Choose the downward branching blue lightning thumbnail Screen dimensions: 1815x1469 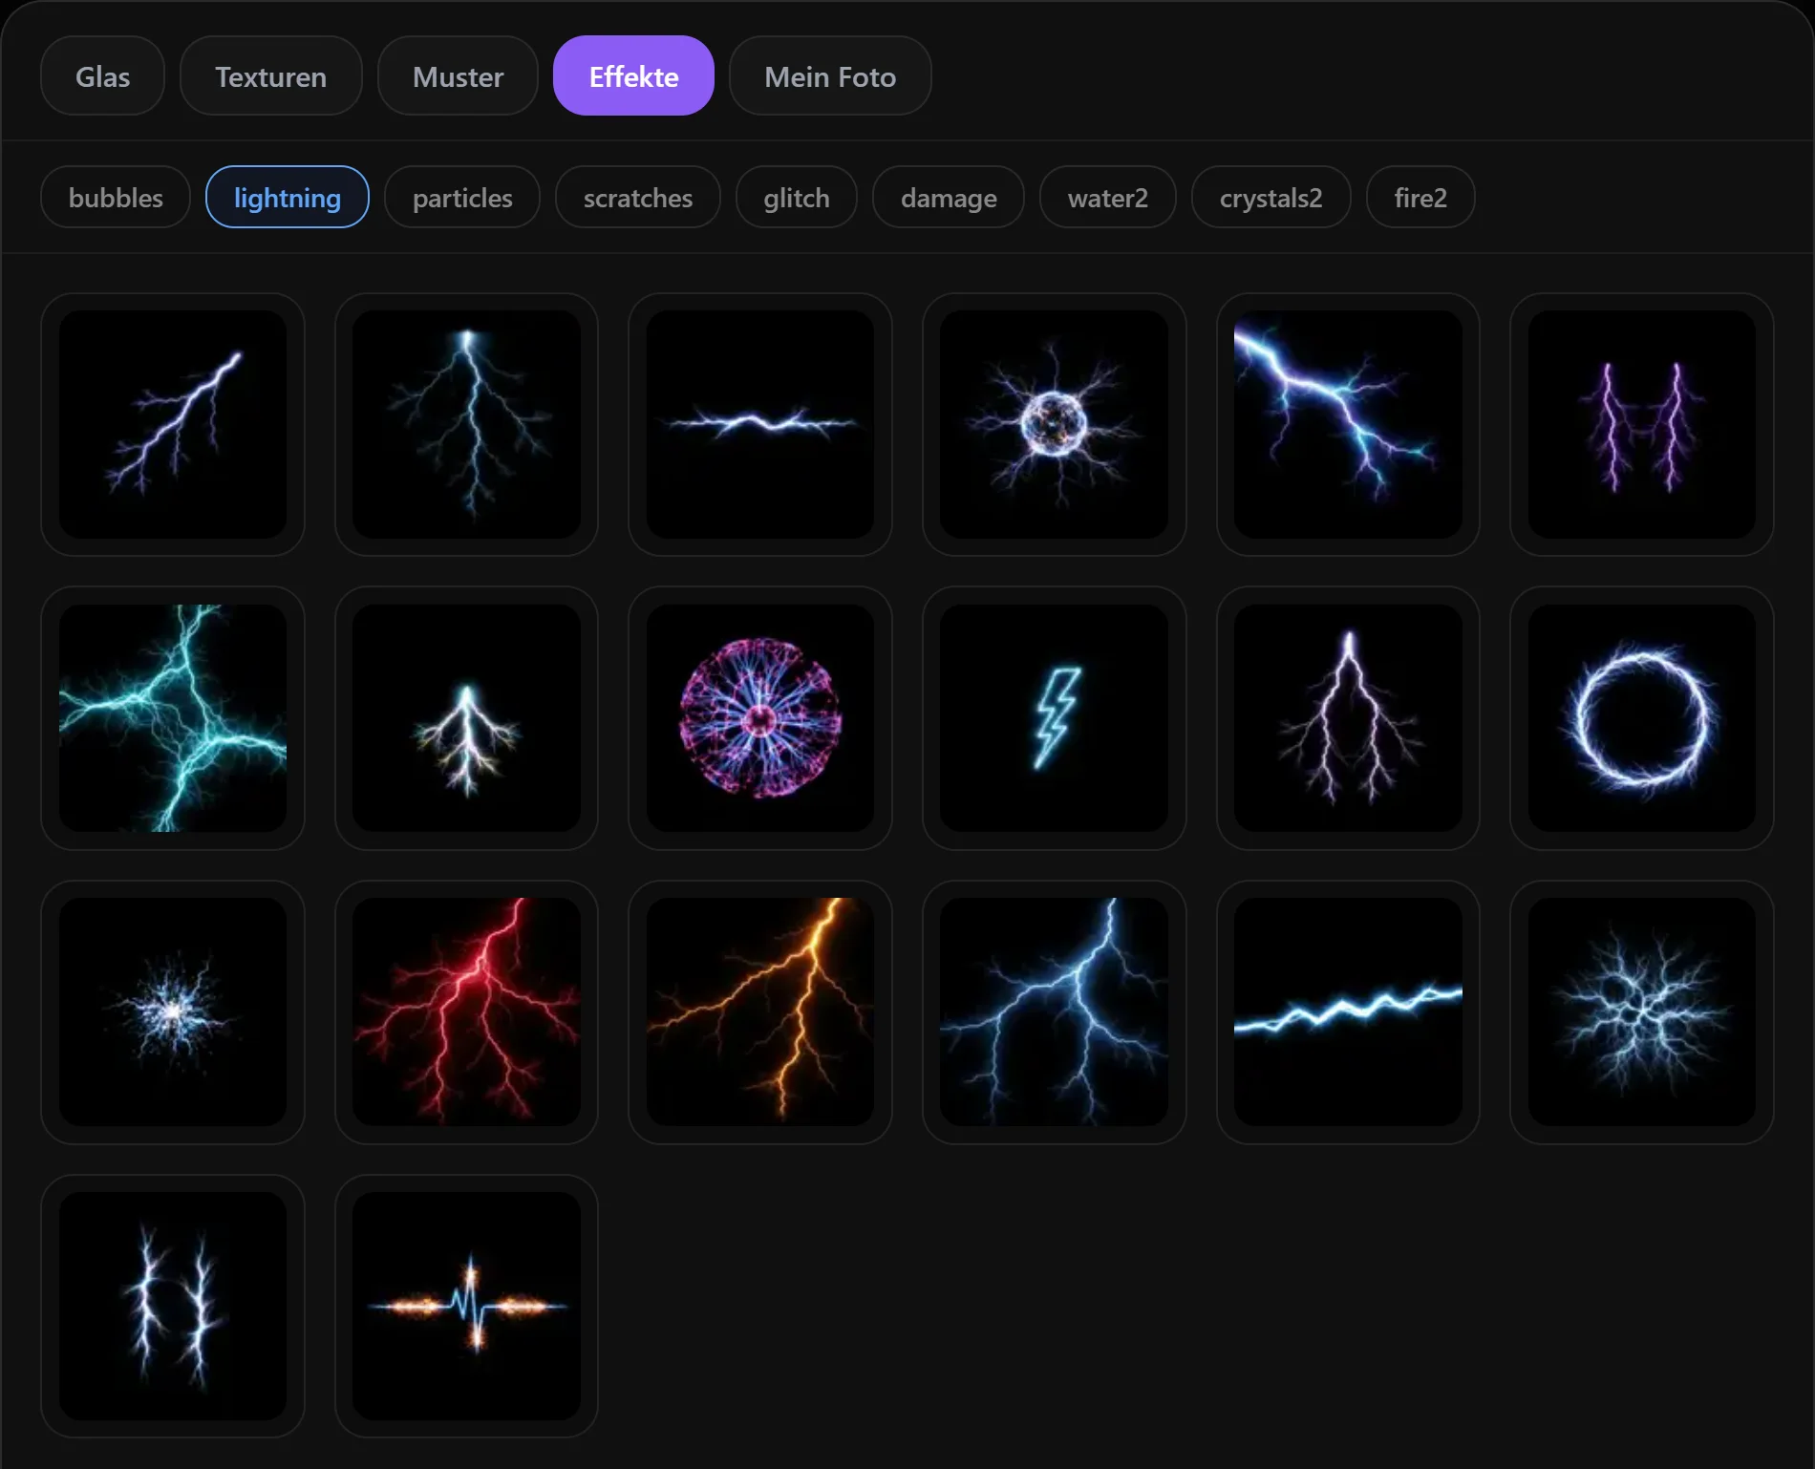pyautogui.click(x=467, y=424)
